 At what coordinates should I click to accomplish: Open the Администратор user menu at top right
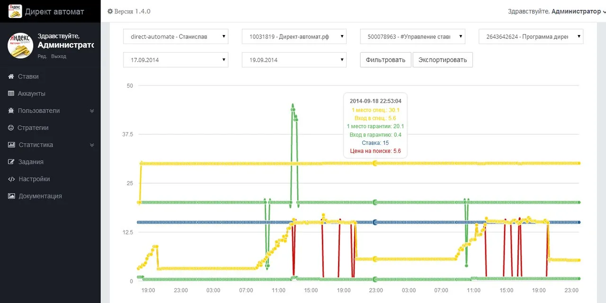click(556, 11)
